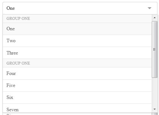Viewport: 159px width, 115px height.
Task: Collapse the select field showing One
Action: point(80,8)
